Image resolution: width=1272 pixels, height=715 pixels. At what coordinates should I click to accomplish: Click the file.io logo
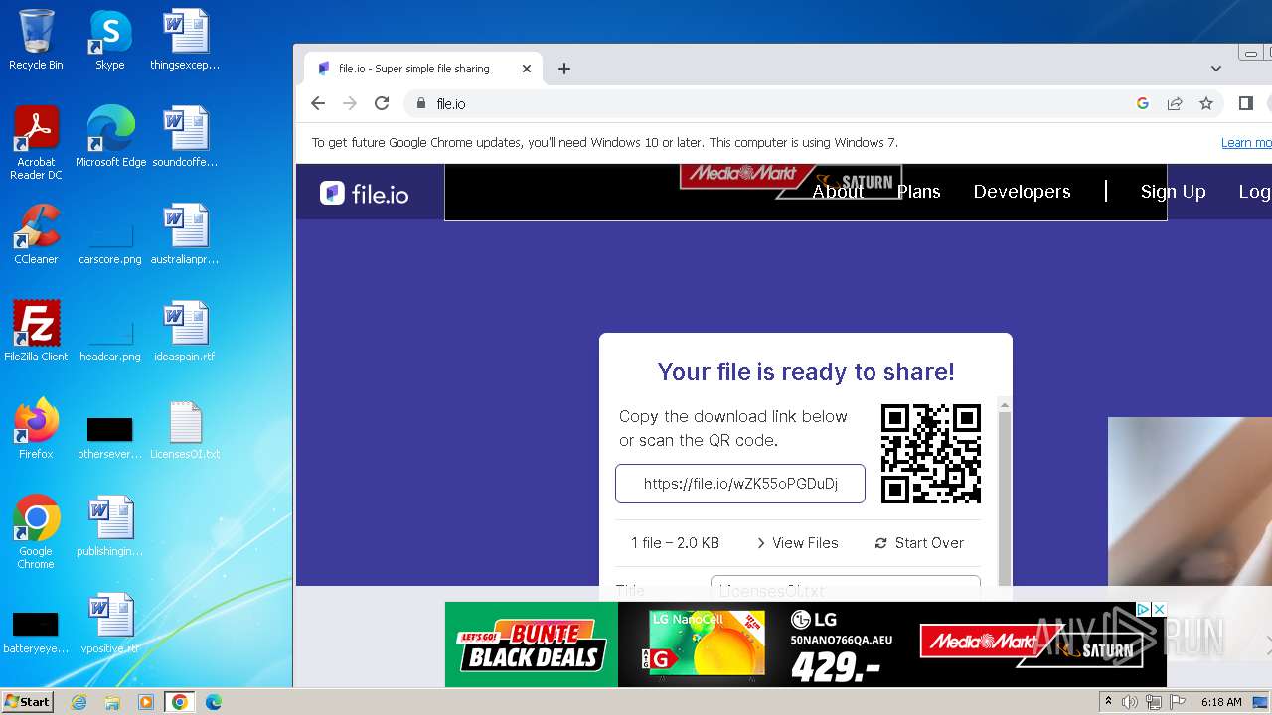click(364, 193)
